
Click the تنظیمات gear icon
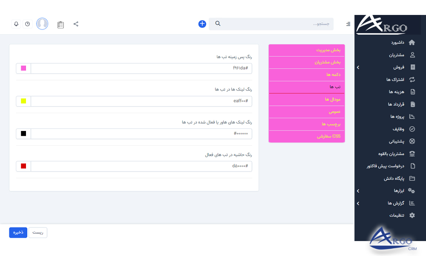tap(412, 215)
